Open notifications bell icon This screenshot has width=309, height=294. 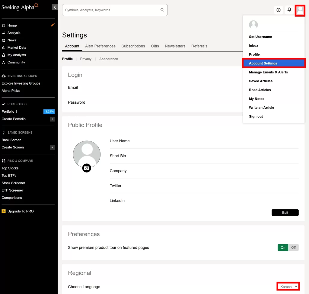coord(289,10)
